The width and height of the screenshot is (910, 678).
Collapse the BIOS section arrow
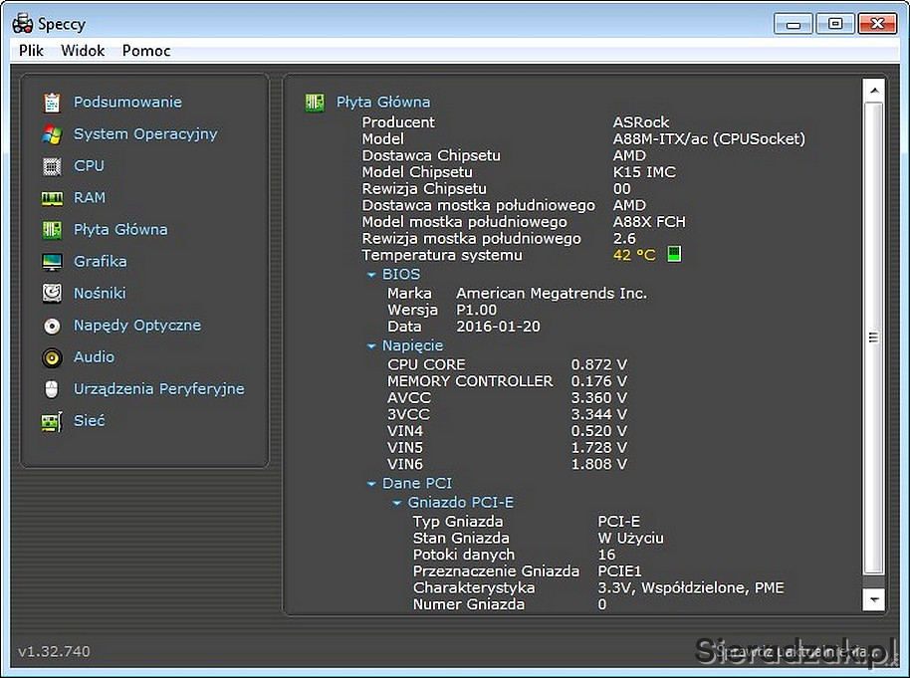pyautogui.click(x=371, y=275)
